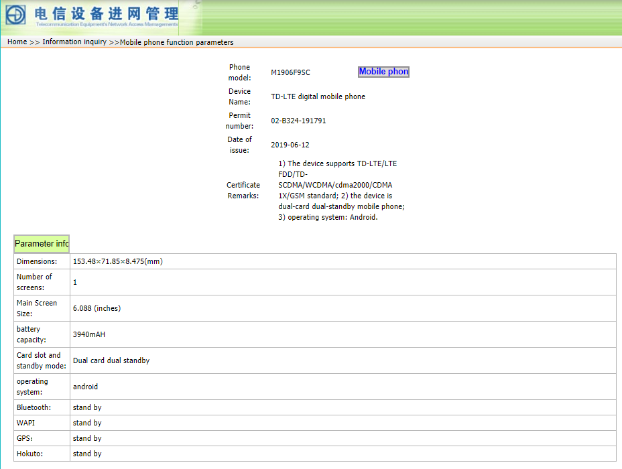Screen dimensions: 622x469
Task: Click the Hokuto row label
Action: click(31, 454)
